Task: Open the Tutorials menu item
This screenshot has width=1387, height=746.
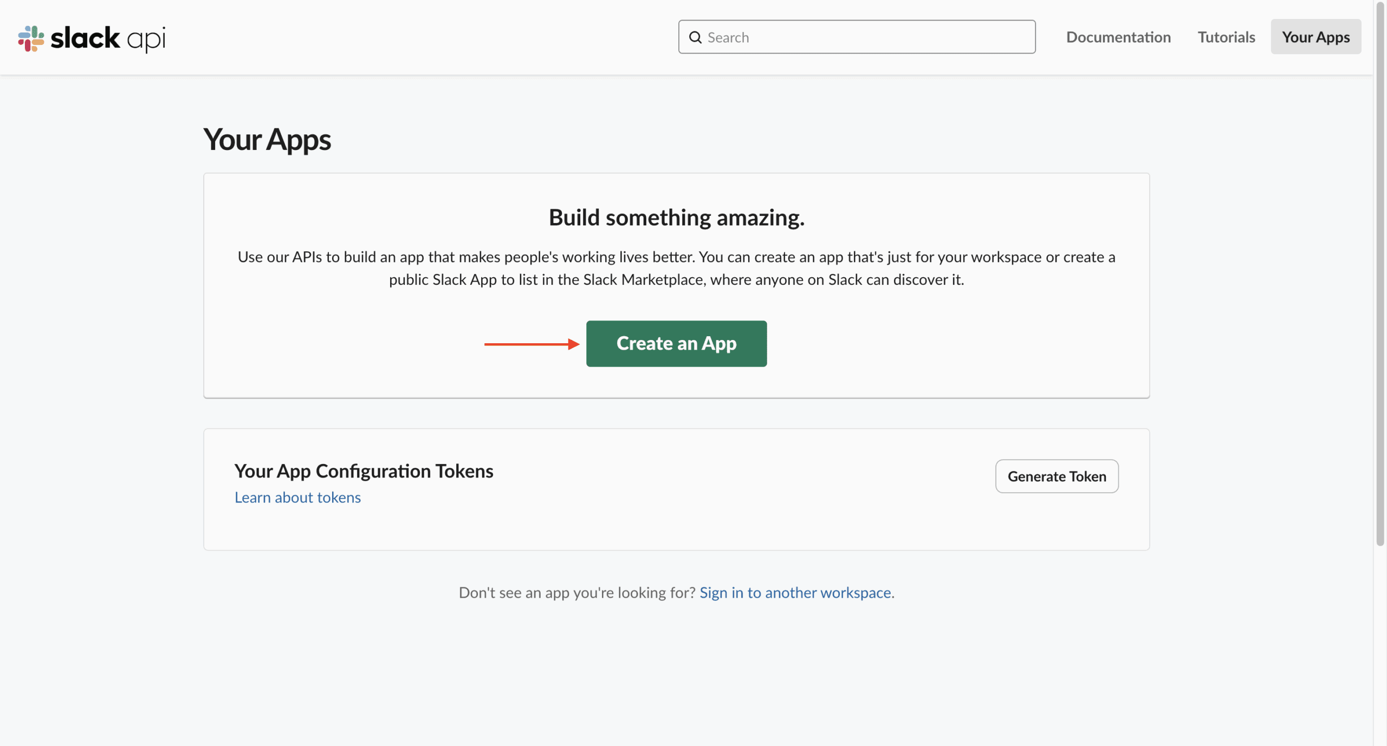Action: [1226, 37]
